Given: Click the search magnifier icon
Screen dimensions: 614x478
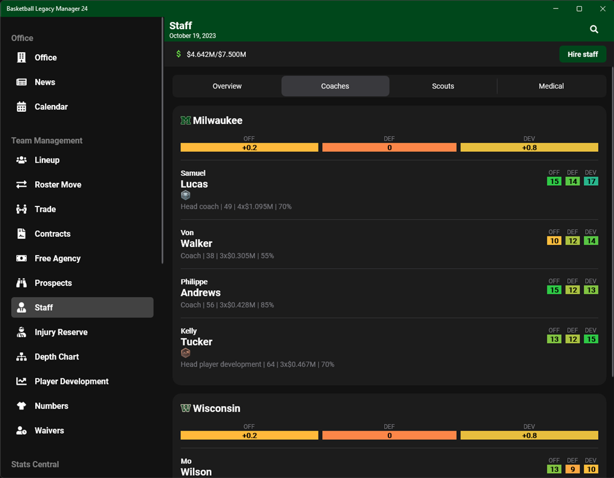Looking at the screenshot, I should pyautogui.click(x=594, y=29).
